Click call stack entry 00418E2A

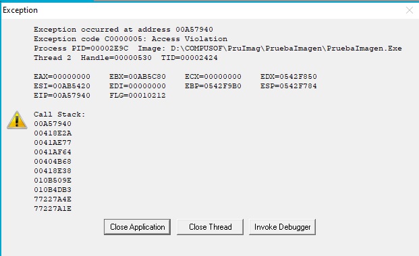coord(53,133)
